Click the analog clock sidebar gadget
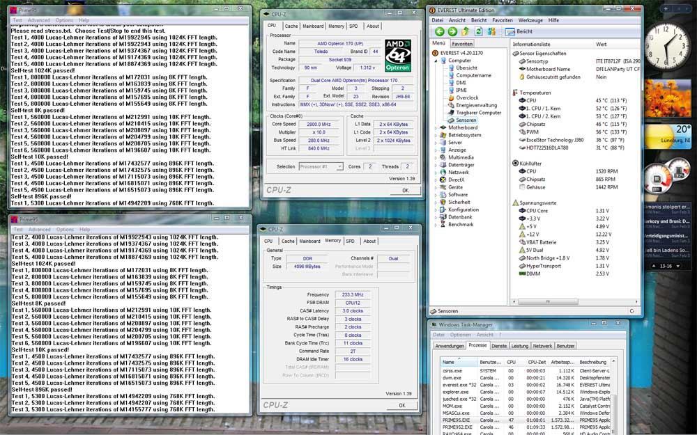The width and height of the screenshot is (697, 435). pos(666,47)
